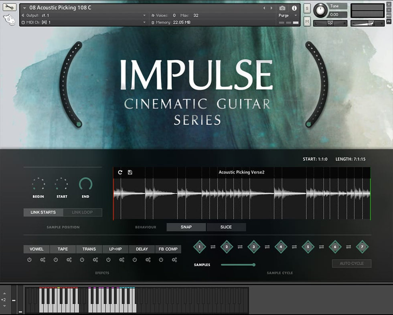Select sample slot 3 diamond
Viewport: 393px width, 315px height.
(x=254, y=247)
